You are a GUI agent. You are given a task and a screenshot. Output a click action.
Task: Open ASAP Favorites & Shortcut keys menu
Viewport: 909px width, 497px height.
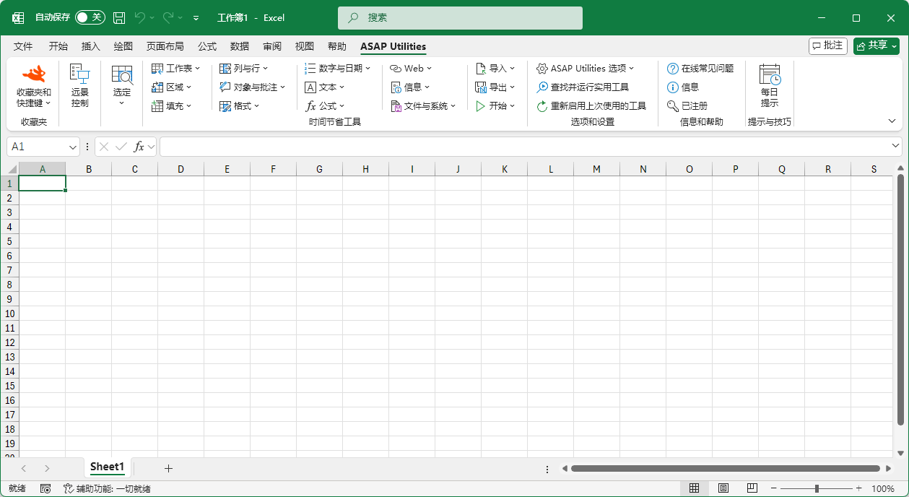(34, 87)
